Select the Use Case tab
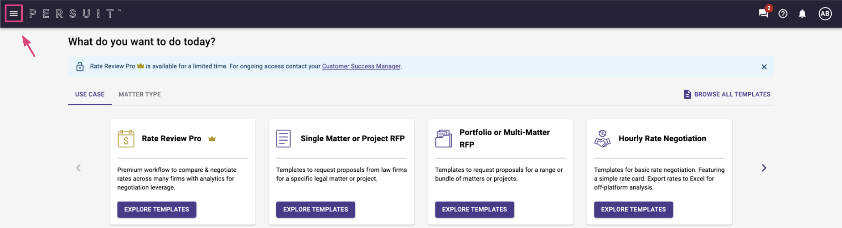842x228 pixels. pyautogui.click(x=90, y=94)
